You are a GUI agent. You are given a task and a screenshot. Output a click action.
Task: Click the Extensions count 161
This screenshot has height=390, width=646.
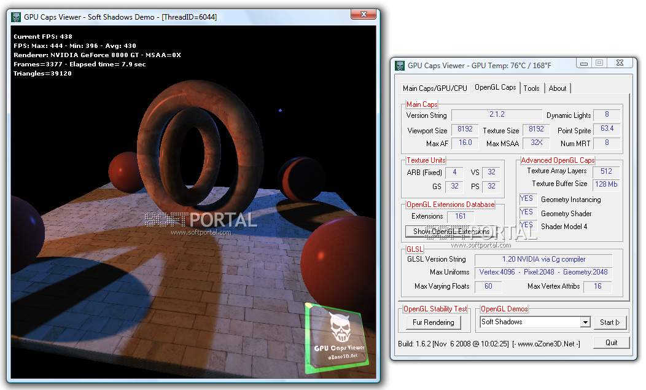click(461, 216)
